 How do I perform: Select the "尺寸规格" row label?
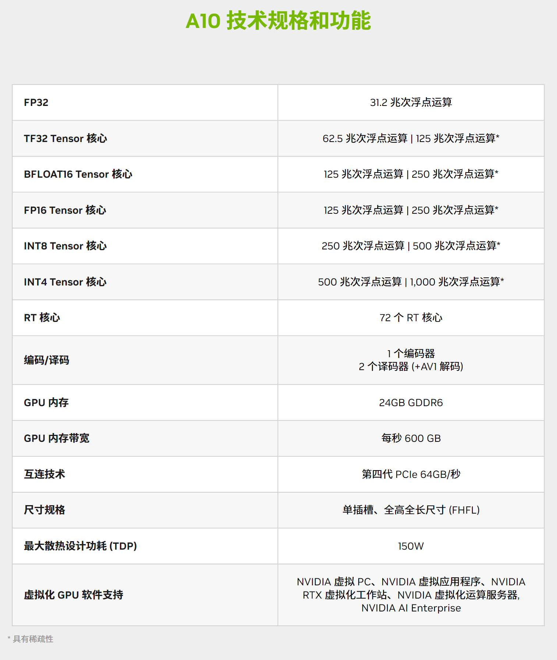click(45, 510)
